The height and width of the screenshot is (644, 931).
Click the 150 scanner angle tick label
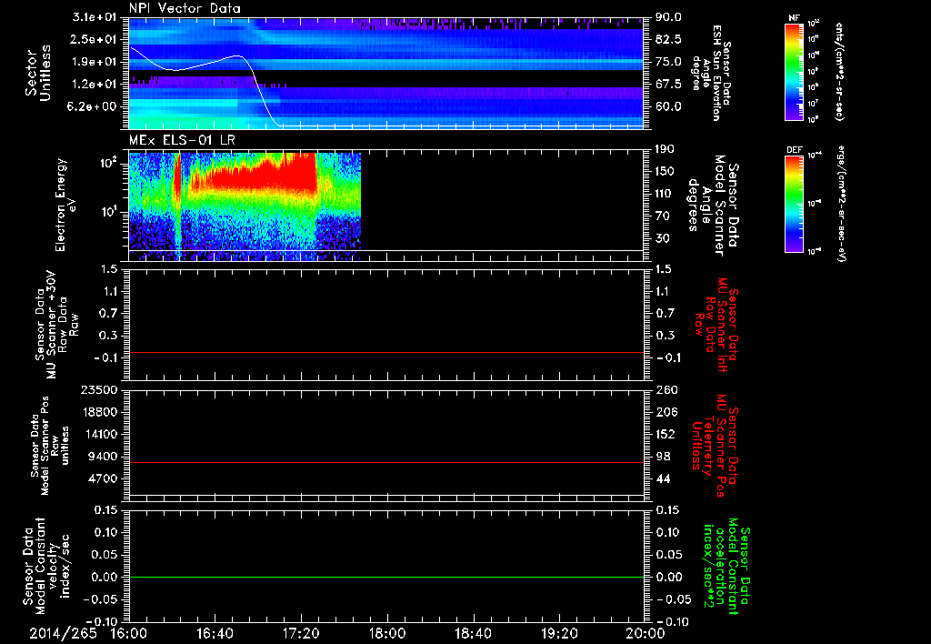click(665, 171)
